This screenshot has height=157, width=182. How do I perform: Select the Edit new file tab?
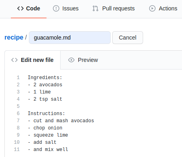point(32,60)
